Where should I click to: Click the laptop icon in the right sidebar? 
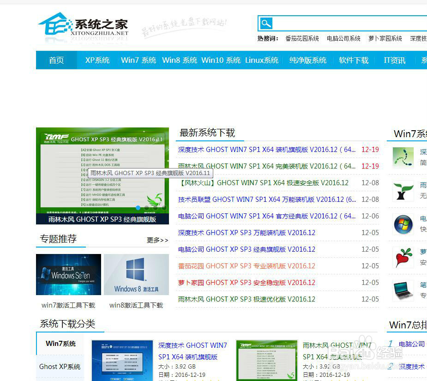[403, 291]
